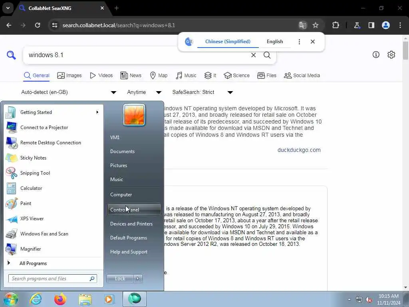Toggle the browser side panel
This screenshot has width=409, height=307.
point(371,25)
